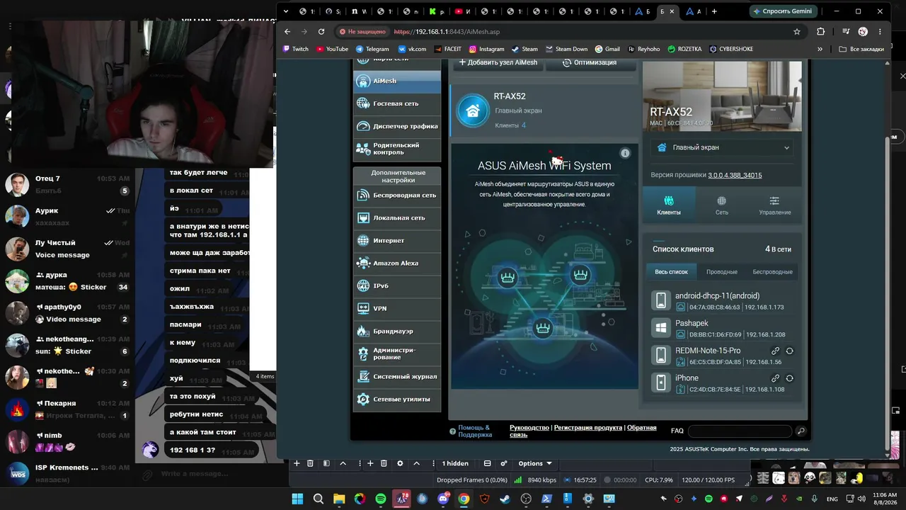Open the Руководство link
Viewport: 906px width, 510px height.
click(529, 428)
